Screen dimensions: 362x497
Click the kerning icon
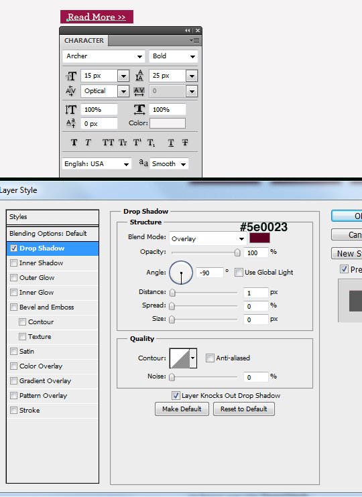click(71, 91)
